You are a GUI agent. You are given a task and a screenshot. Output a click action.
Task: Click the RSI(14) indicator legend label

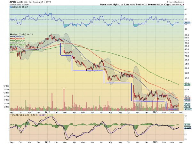19,7
